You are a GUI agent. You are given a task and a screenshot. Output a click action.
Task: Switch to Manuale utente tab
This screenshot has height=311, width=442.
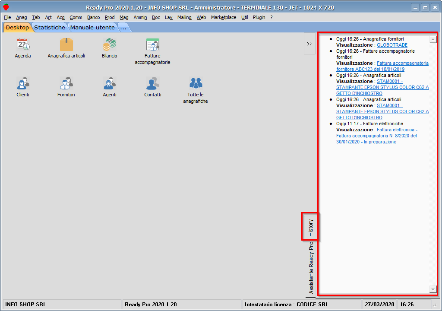[92, 27]
